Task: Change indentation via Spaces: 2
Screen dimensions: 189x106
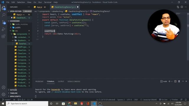Action: (121, 100)
